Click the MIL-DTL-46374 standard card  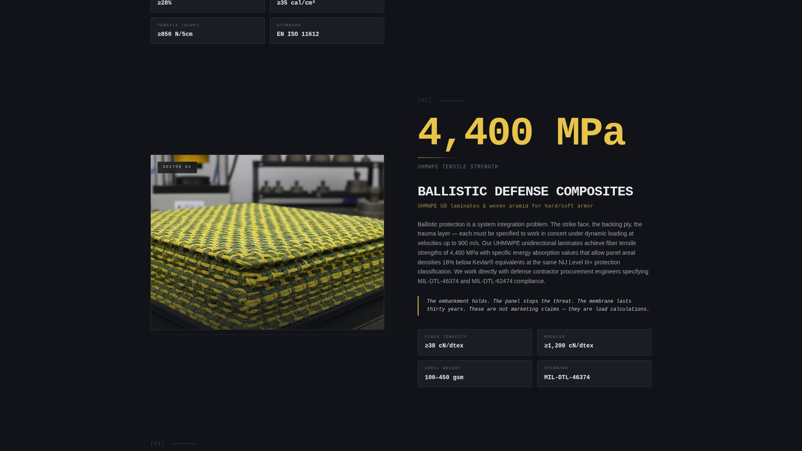(x=594, y=374)
